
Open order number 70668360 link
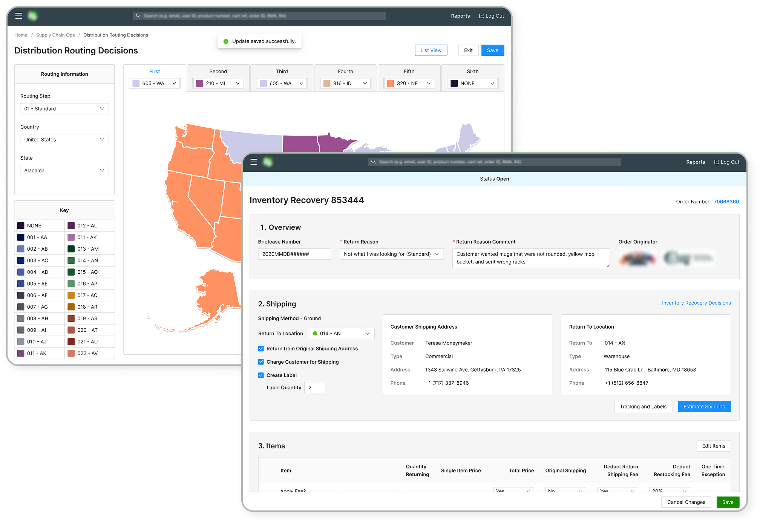[726, 202]
